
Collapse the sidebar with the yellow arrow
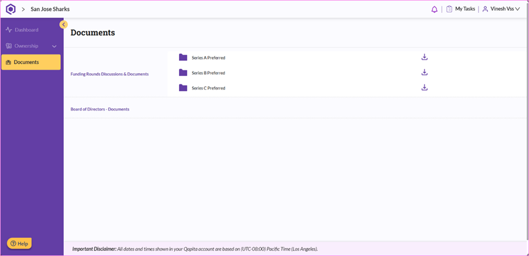tap(63, 24)
